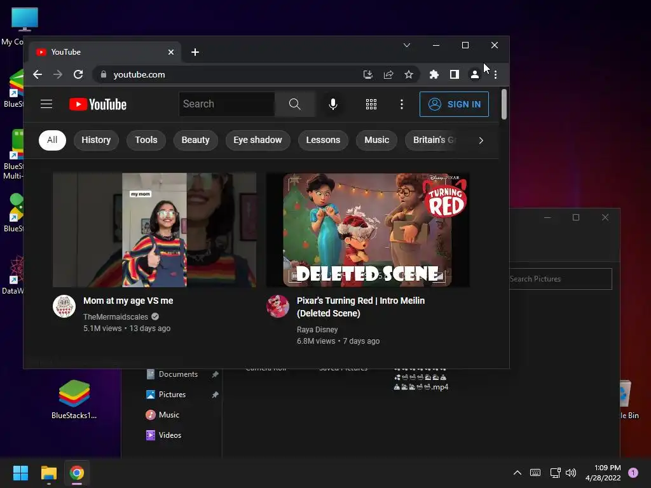The image size is (651, 488).
Task: Select the .mp4 file in File Explorer
Action: tap(421, 380)
